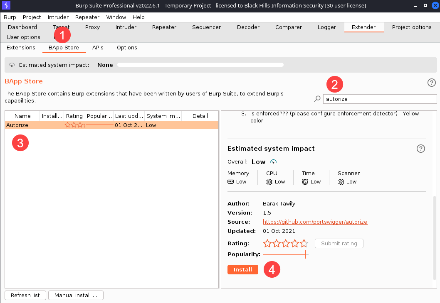Image resolution: width=440 pixels, height=303 pixels.
Task: Install the Autorize extension
Action: click(242, 269)
